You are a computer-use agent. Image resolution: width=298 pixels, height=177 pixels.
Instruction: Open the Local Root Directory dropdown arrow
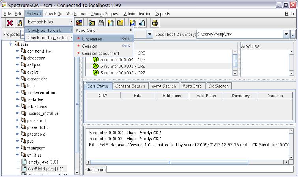(286, 34)
